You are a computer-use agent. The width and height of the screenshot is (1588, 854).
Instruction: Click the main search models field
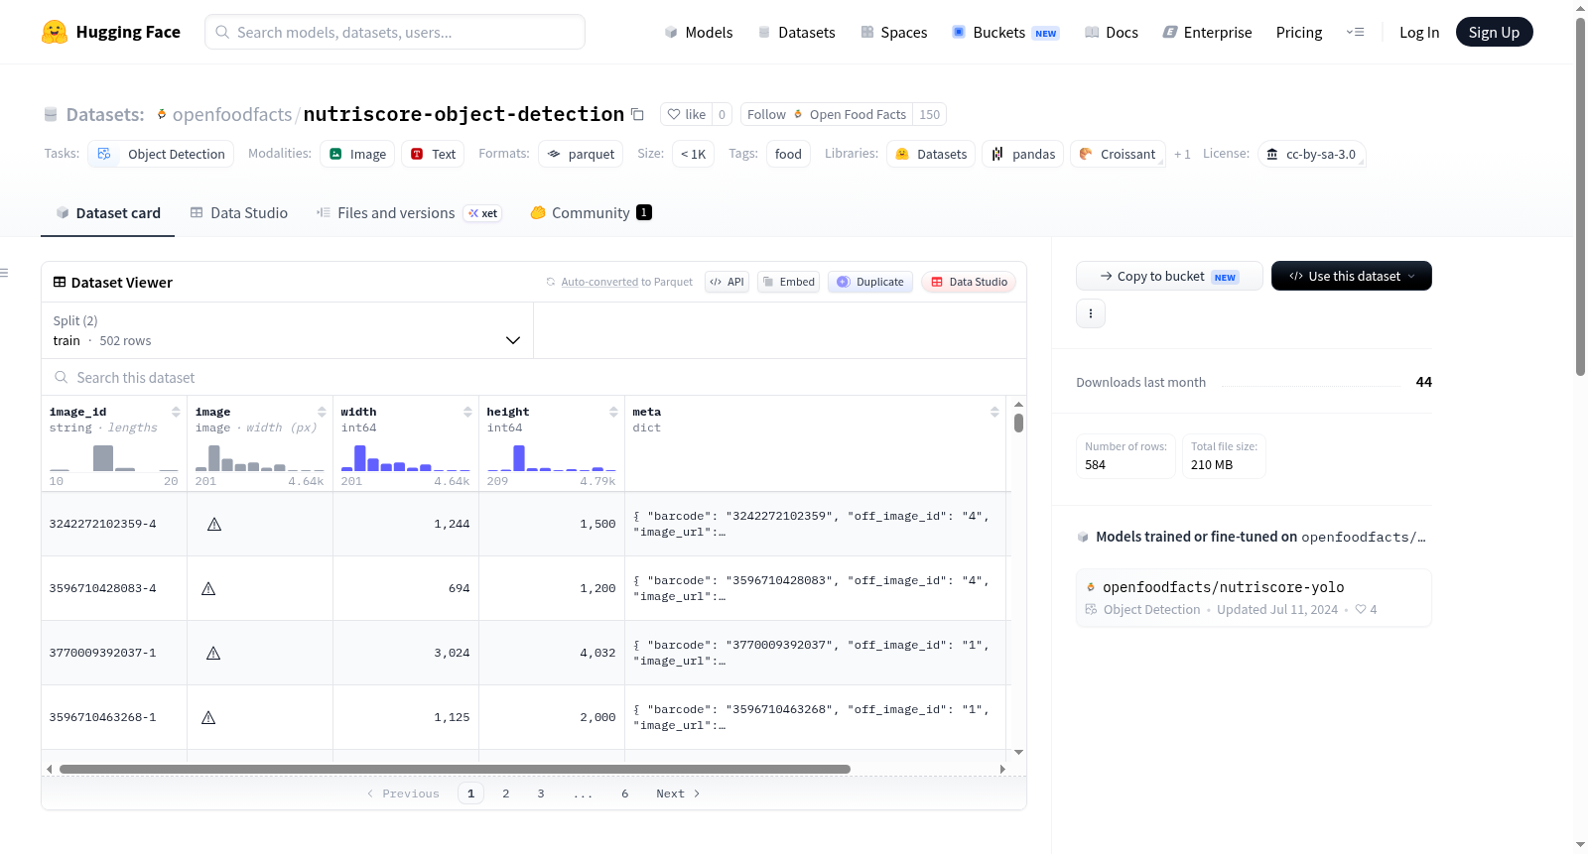[x=395, y=32]
